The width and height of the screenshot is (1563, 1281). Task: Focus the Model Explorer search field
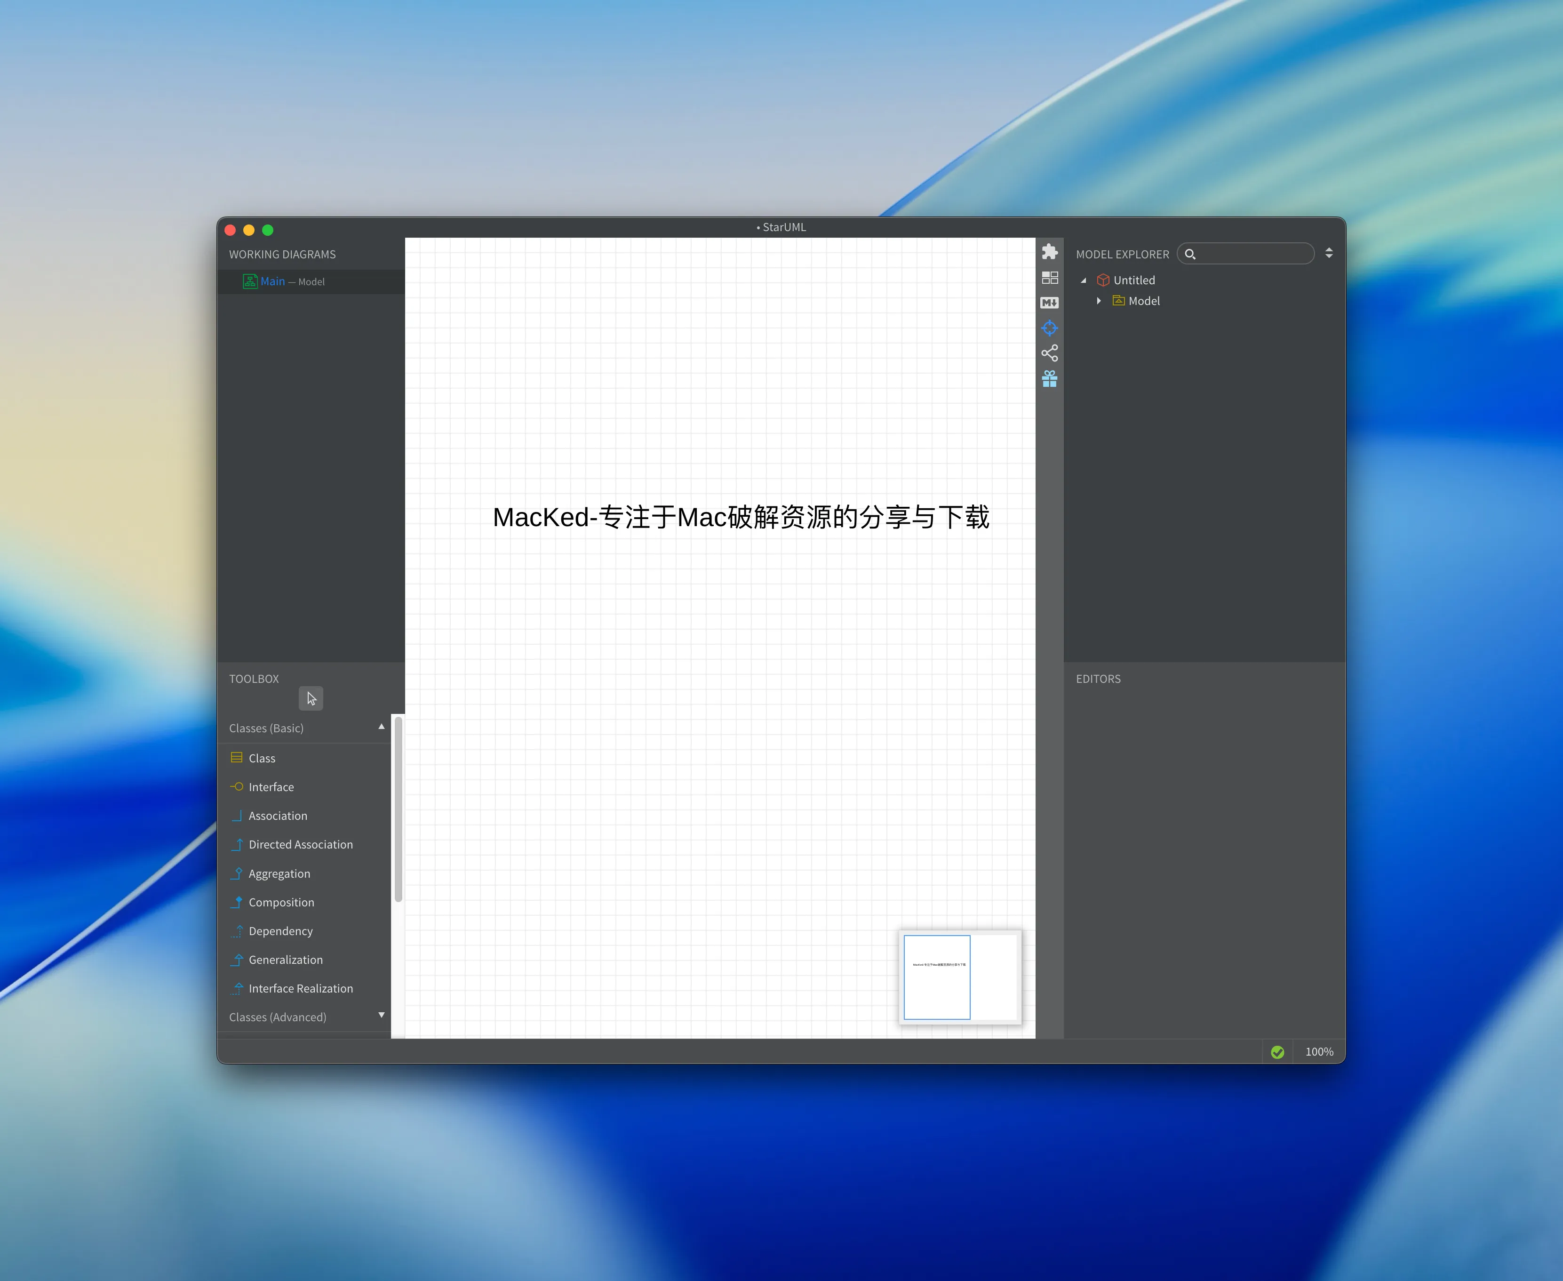1245,254
